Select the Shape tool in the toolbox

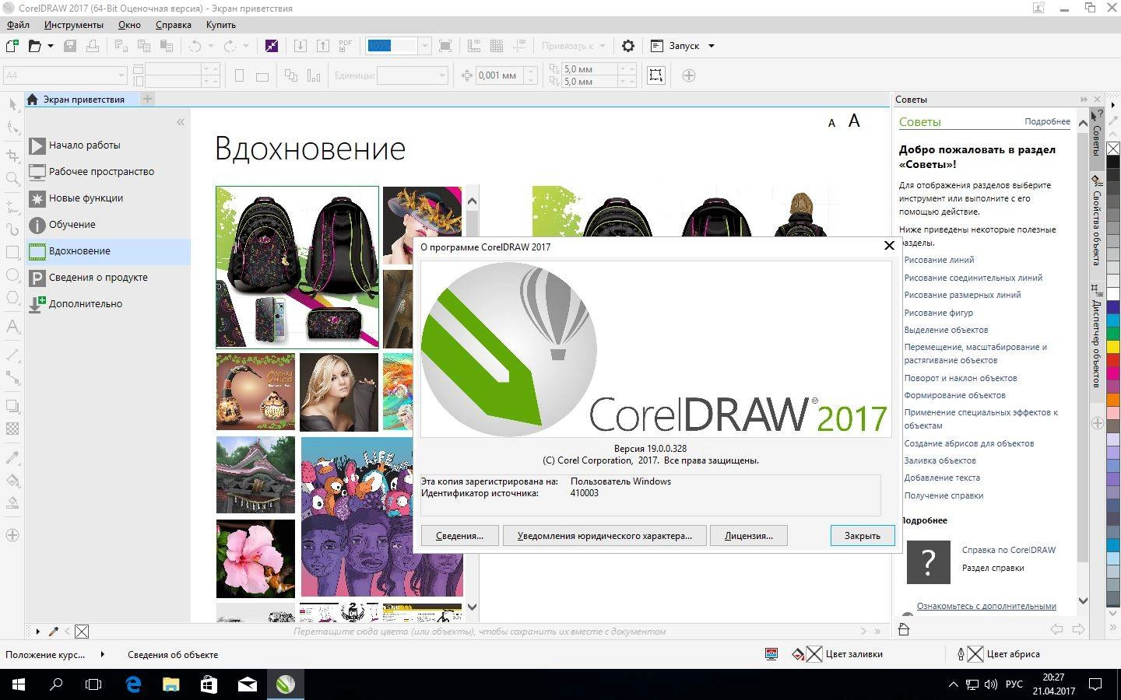(x=12, y=128)
